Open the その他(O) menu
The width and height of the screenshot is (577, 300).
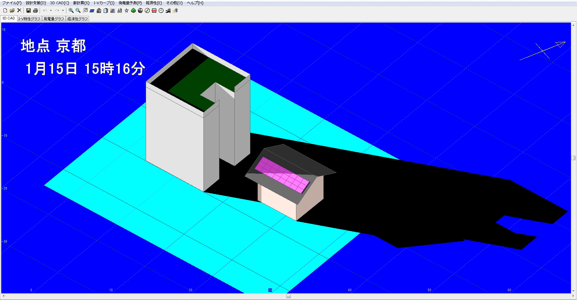(174, 3)
